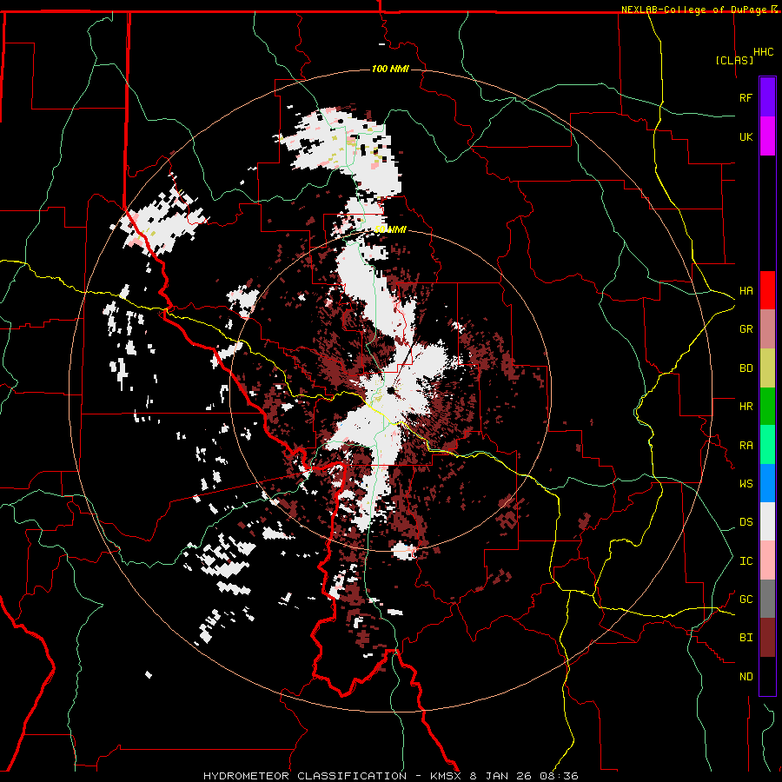
Task: Click the UK legend label text
Action: (746, 136)
